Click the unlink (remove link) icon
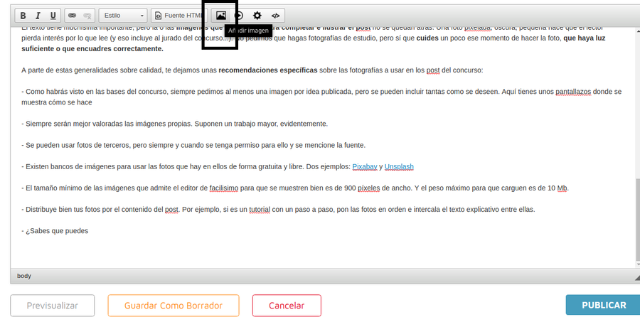Screen dimensions: 640x317 [x=87, y=15]
